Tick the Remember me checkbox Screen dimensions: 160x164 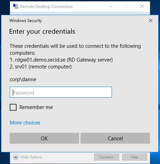pos(13,107)
